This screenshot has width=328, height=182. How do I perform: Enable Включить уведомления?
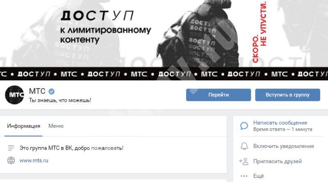pyautogui.click(x=283, y=146)
